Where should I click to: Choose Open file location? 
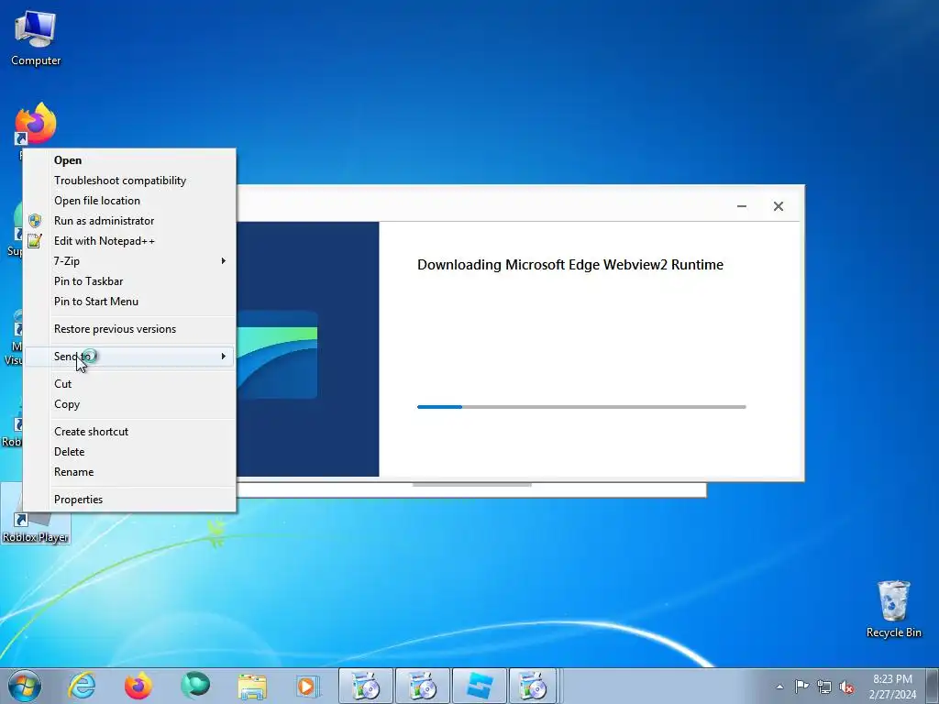(129, 201)
